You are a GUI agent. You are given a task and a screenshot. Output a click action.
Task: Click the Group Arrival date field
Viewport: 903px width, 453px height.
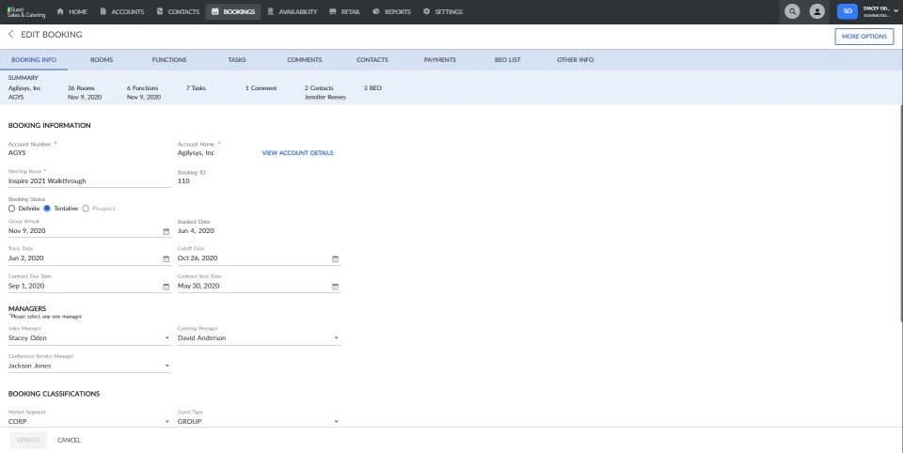coord(89,231)
